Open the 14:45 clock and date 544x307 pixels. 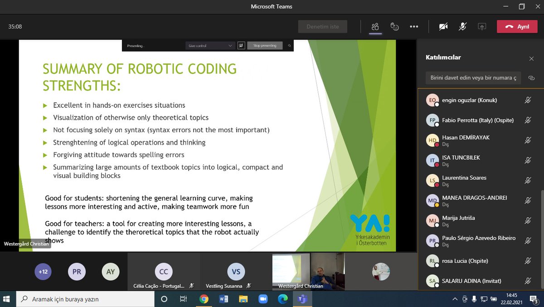pos(512,299)
